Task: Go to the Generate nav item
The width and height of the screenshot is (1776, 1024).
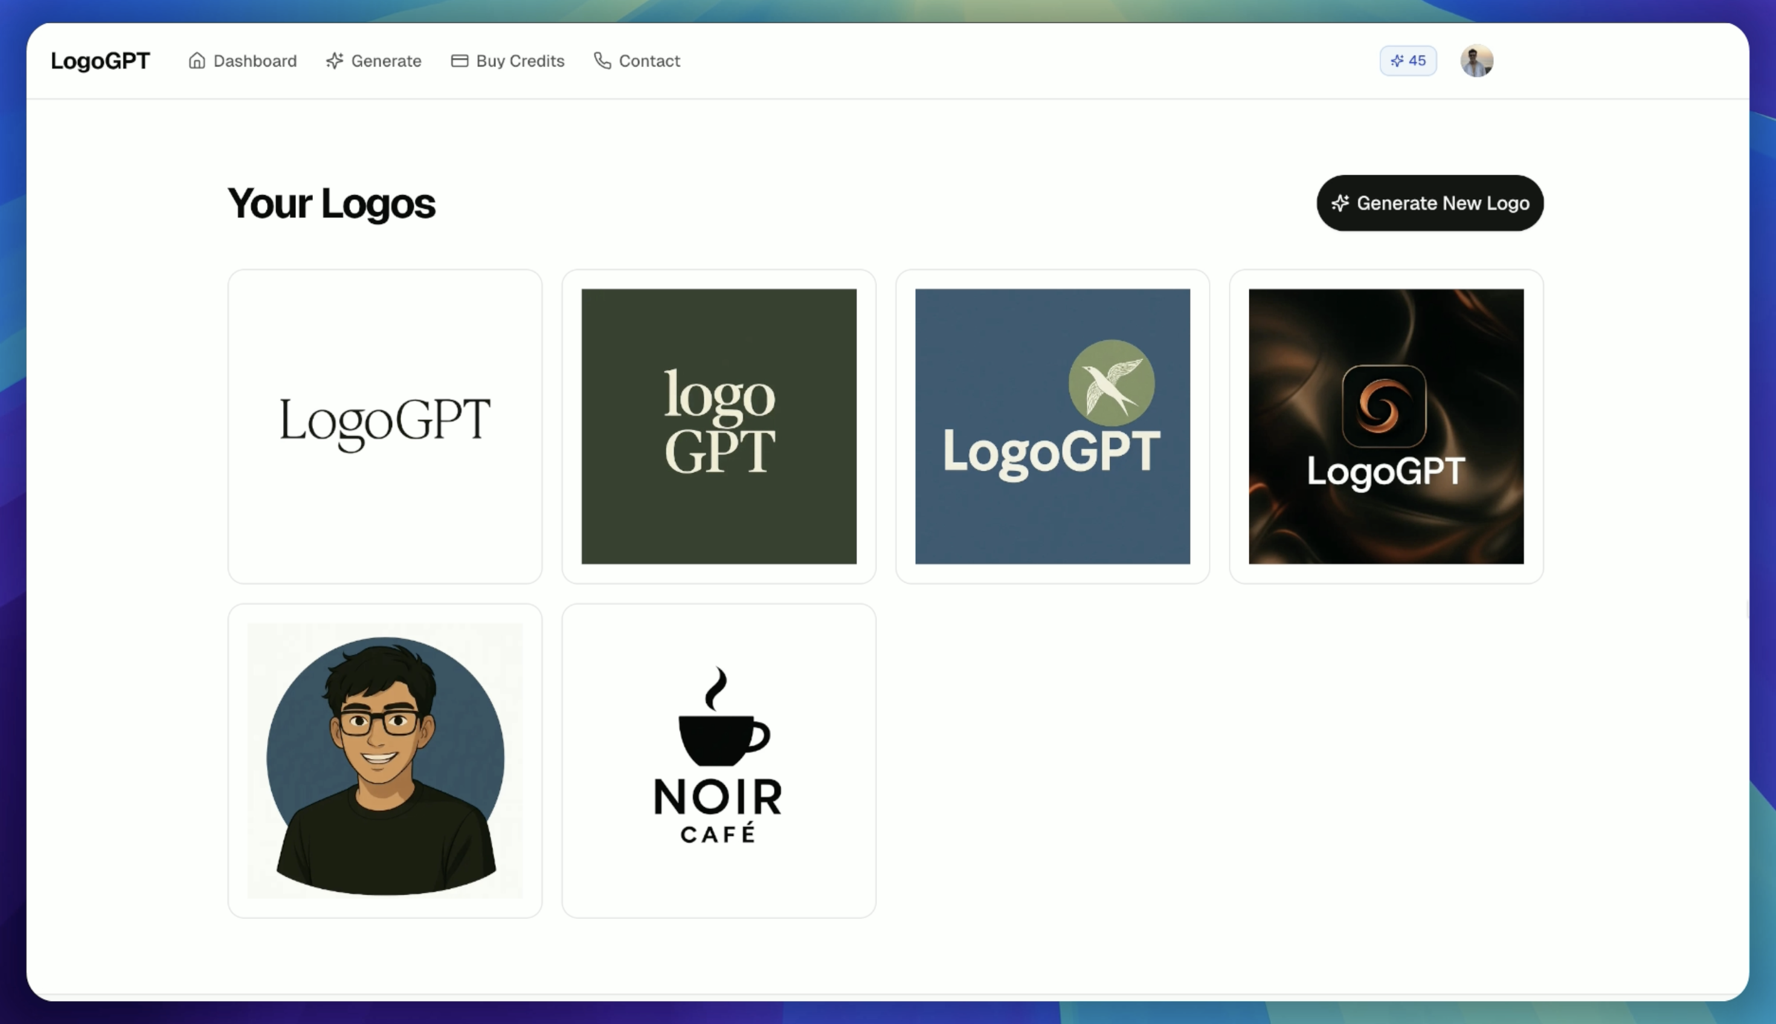Action: (x=373, y=60)
